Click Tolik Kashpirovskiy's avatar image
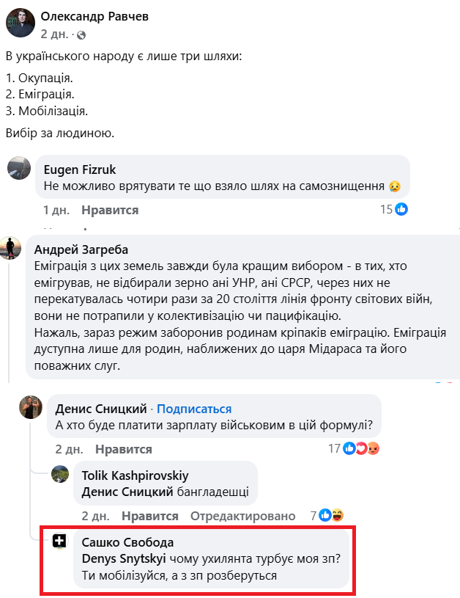The height and width of the screenshot is (598, 460). (x=60, y=473)
